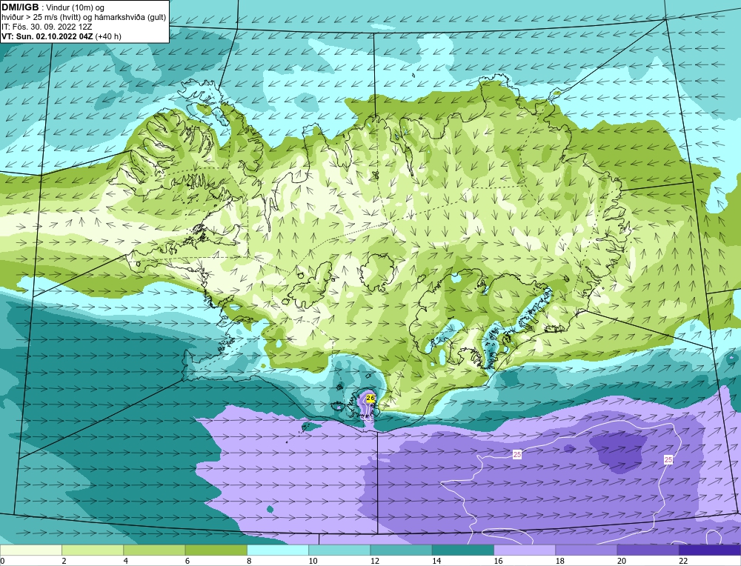Click the "16" legend scale number
The height and width of the screenshot is (566, 741).
point(498,562)
